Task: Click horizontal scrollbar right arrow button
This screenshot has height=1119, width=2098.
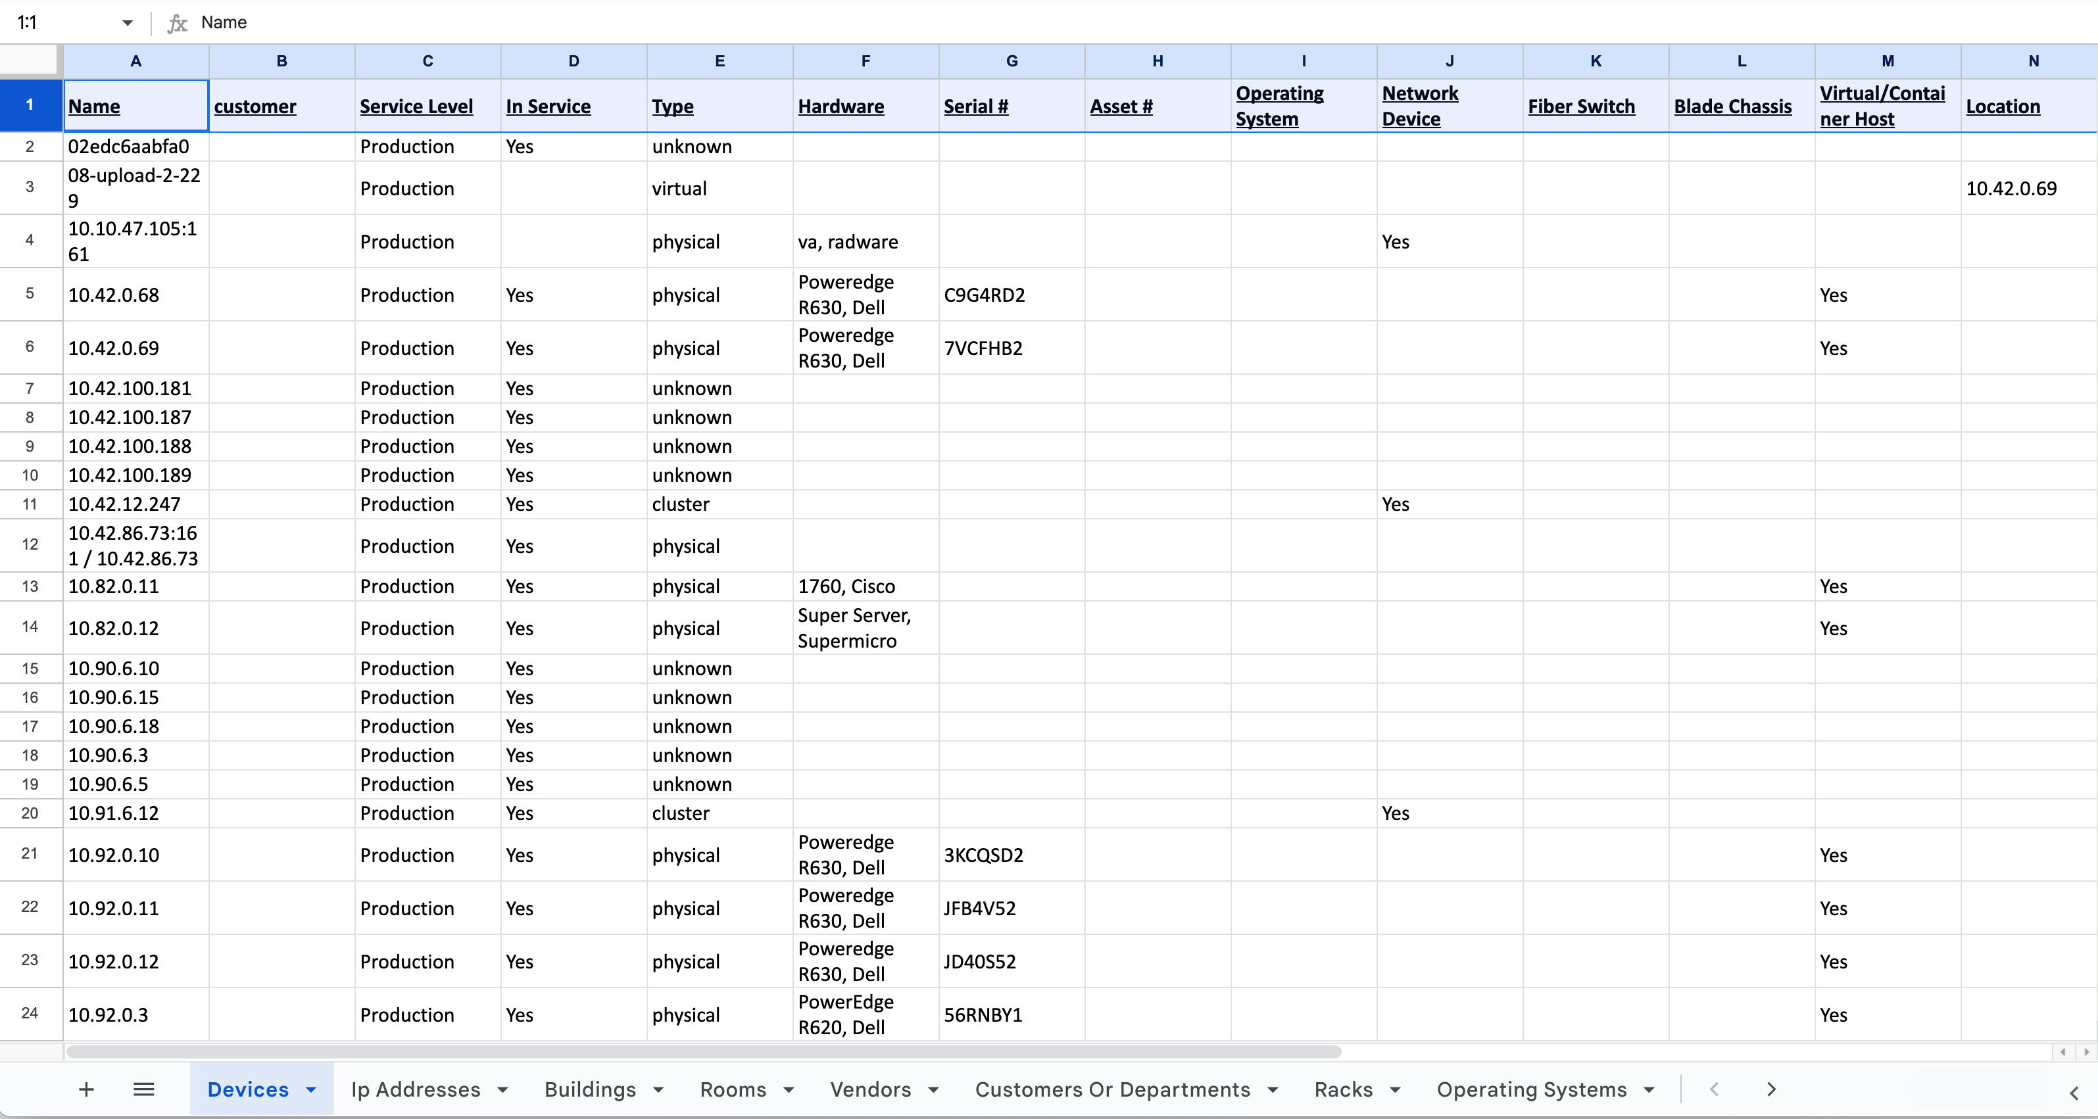Action: click(2086, 1052)
